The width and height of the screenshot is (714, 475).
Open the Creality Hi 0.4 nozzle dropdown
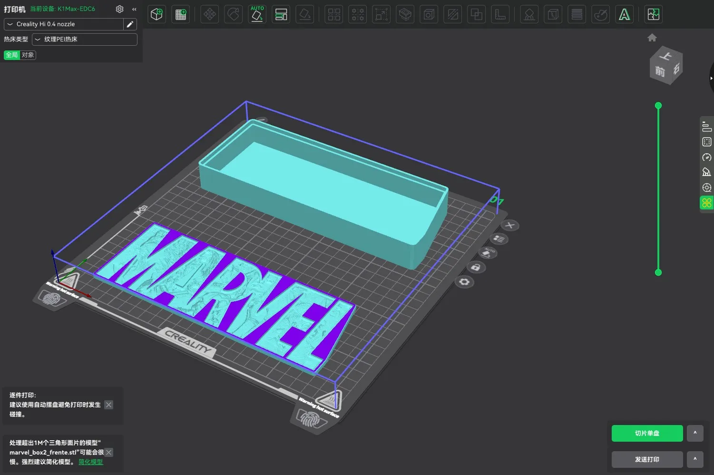point(64,24)
